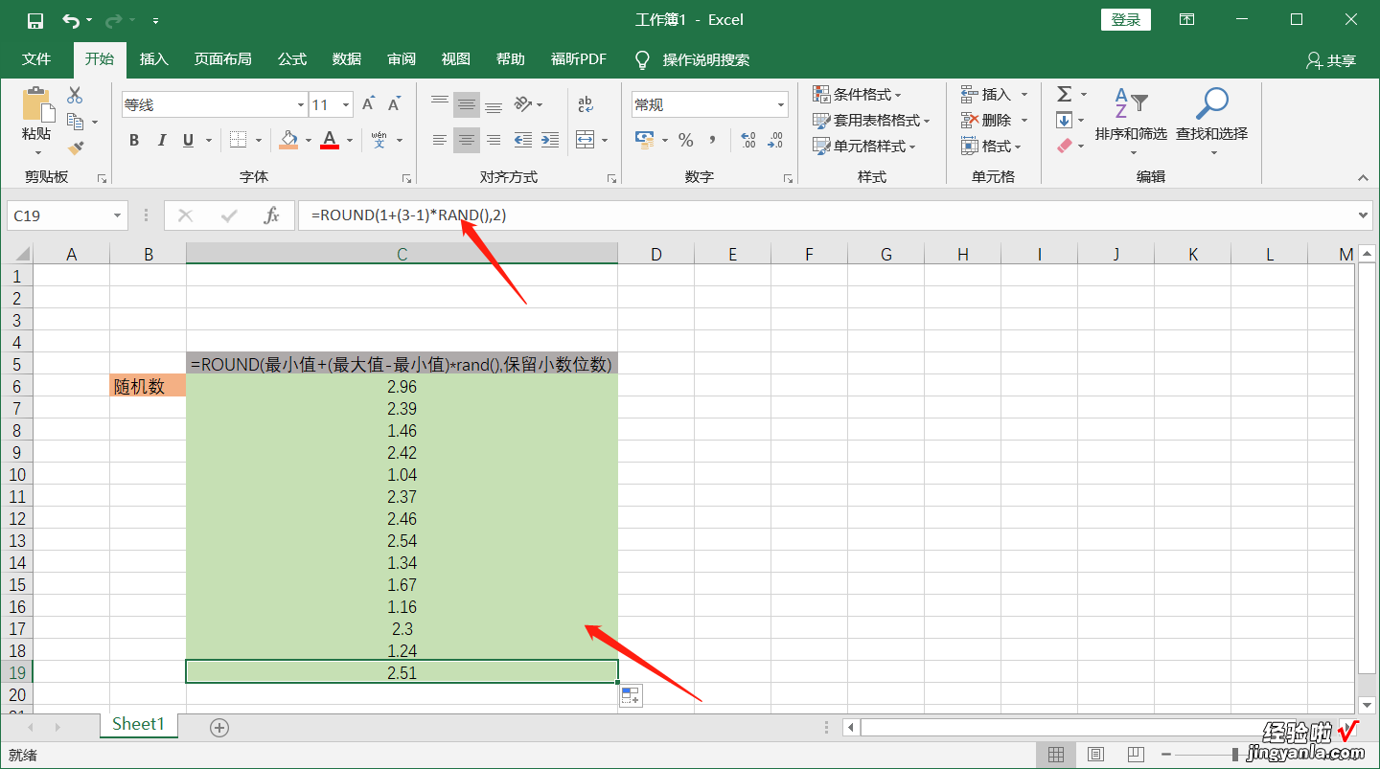Image resolution: width=1380 pixels, height=769 pixels.
Task: Select the Sheet1 tab
Action: pyautogui.click(x=138, y=724)
